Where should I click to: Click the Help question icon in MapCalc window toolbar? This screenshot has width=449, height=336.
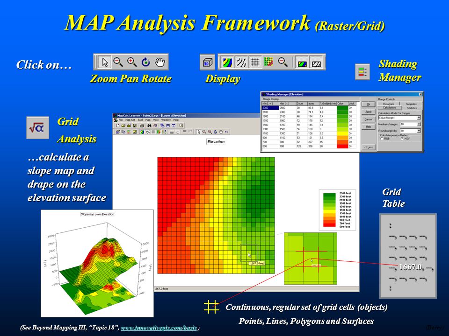coord(181,126)
